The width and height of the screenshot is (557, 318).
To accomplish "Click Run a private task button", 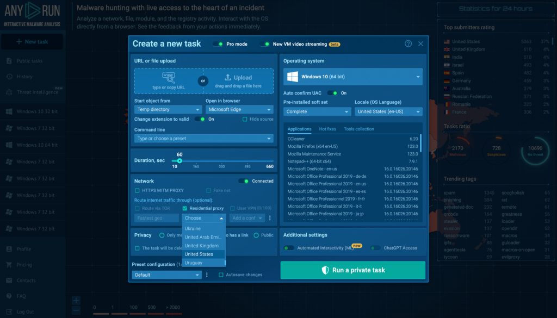I will [352, 270].
